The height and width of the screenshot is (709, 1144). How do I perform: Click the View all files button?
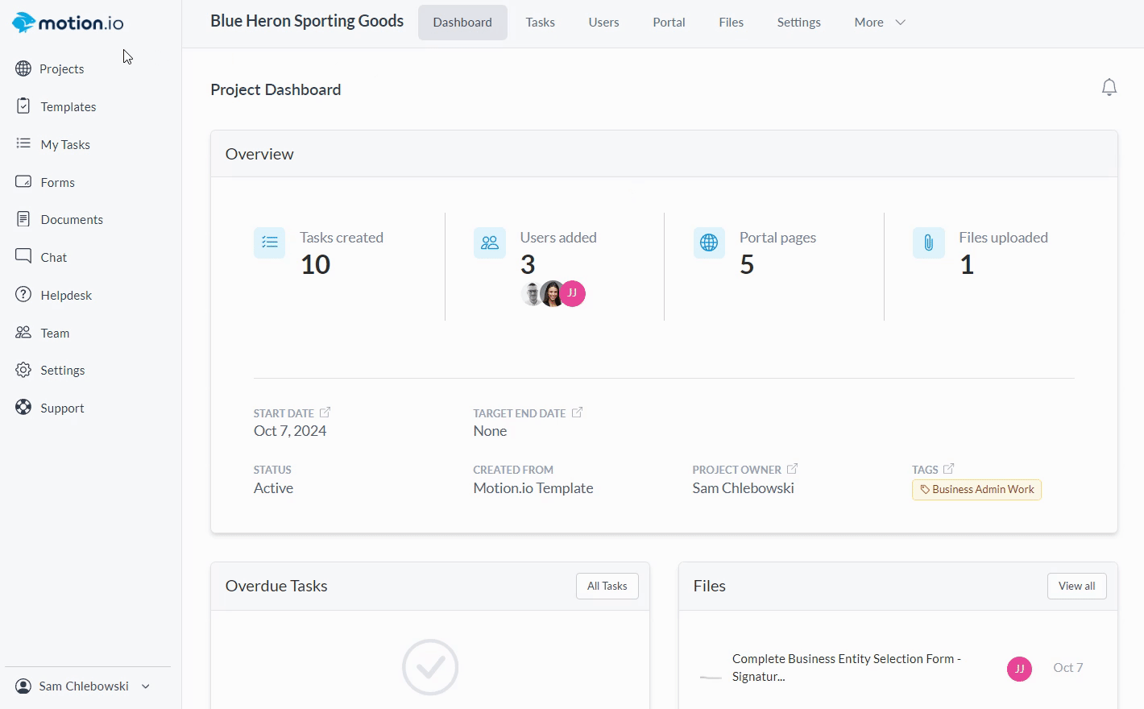click(x=1076, y=587)
